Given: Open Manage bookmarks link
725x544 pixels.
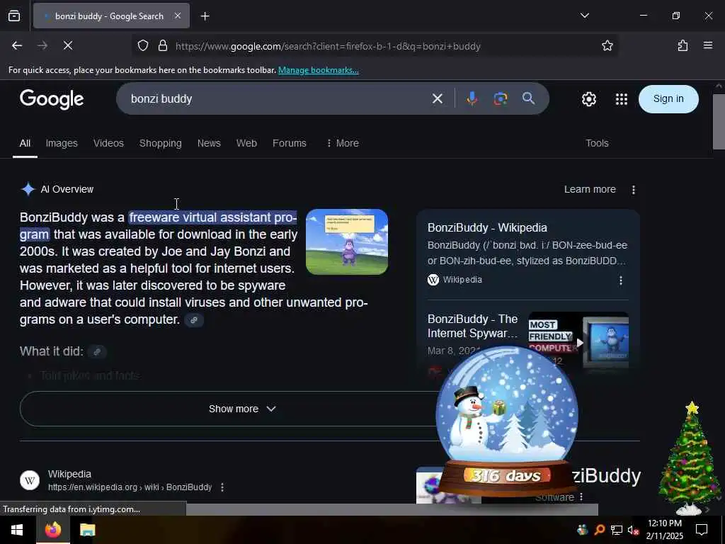Looking at the screenshot, I should coord(318,70).
